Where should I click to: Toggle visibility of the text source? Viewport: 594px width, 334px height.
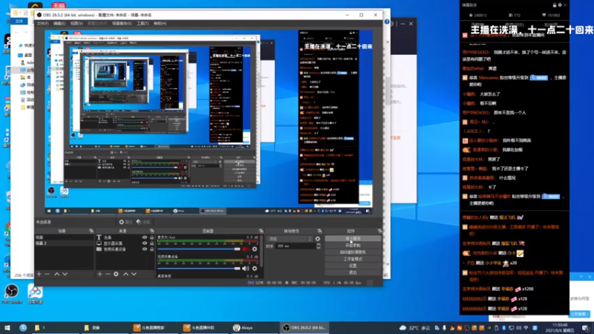tap(145, 238)
